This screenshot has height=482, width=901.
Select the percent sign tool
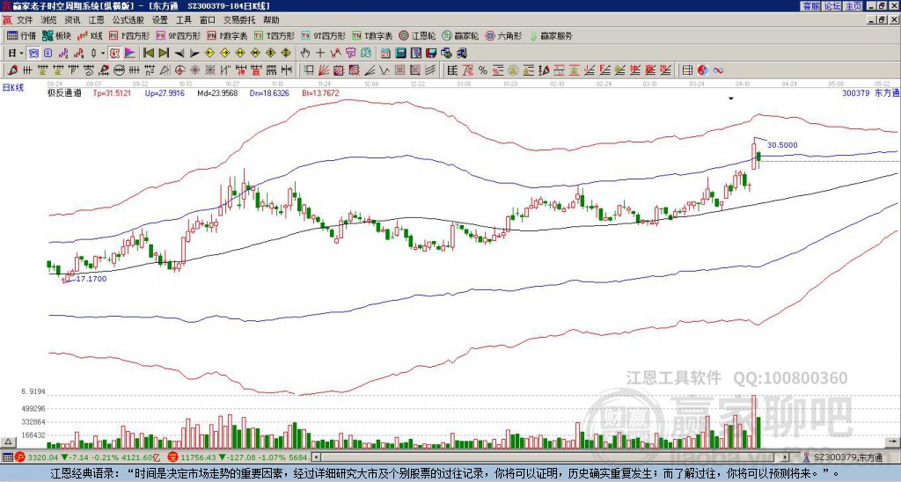click(x=482, y=70)
